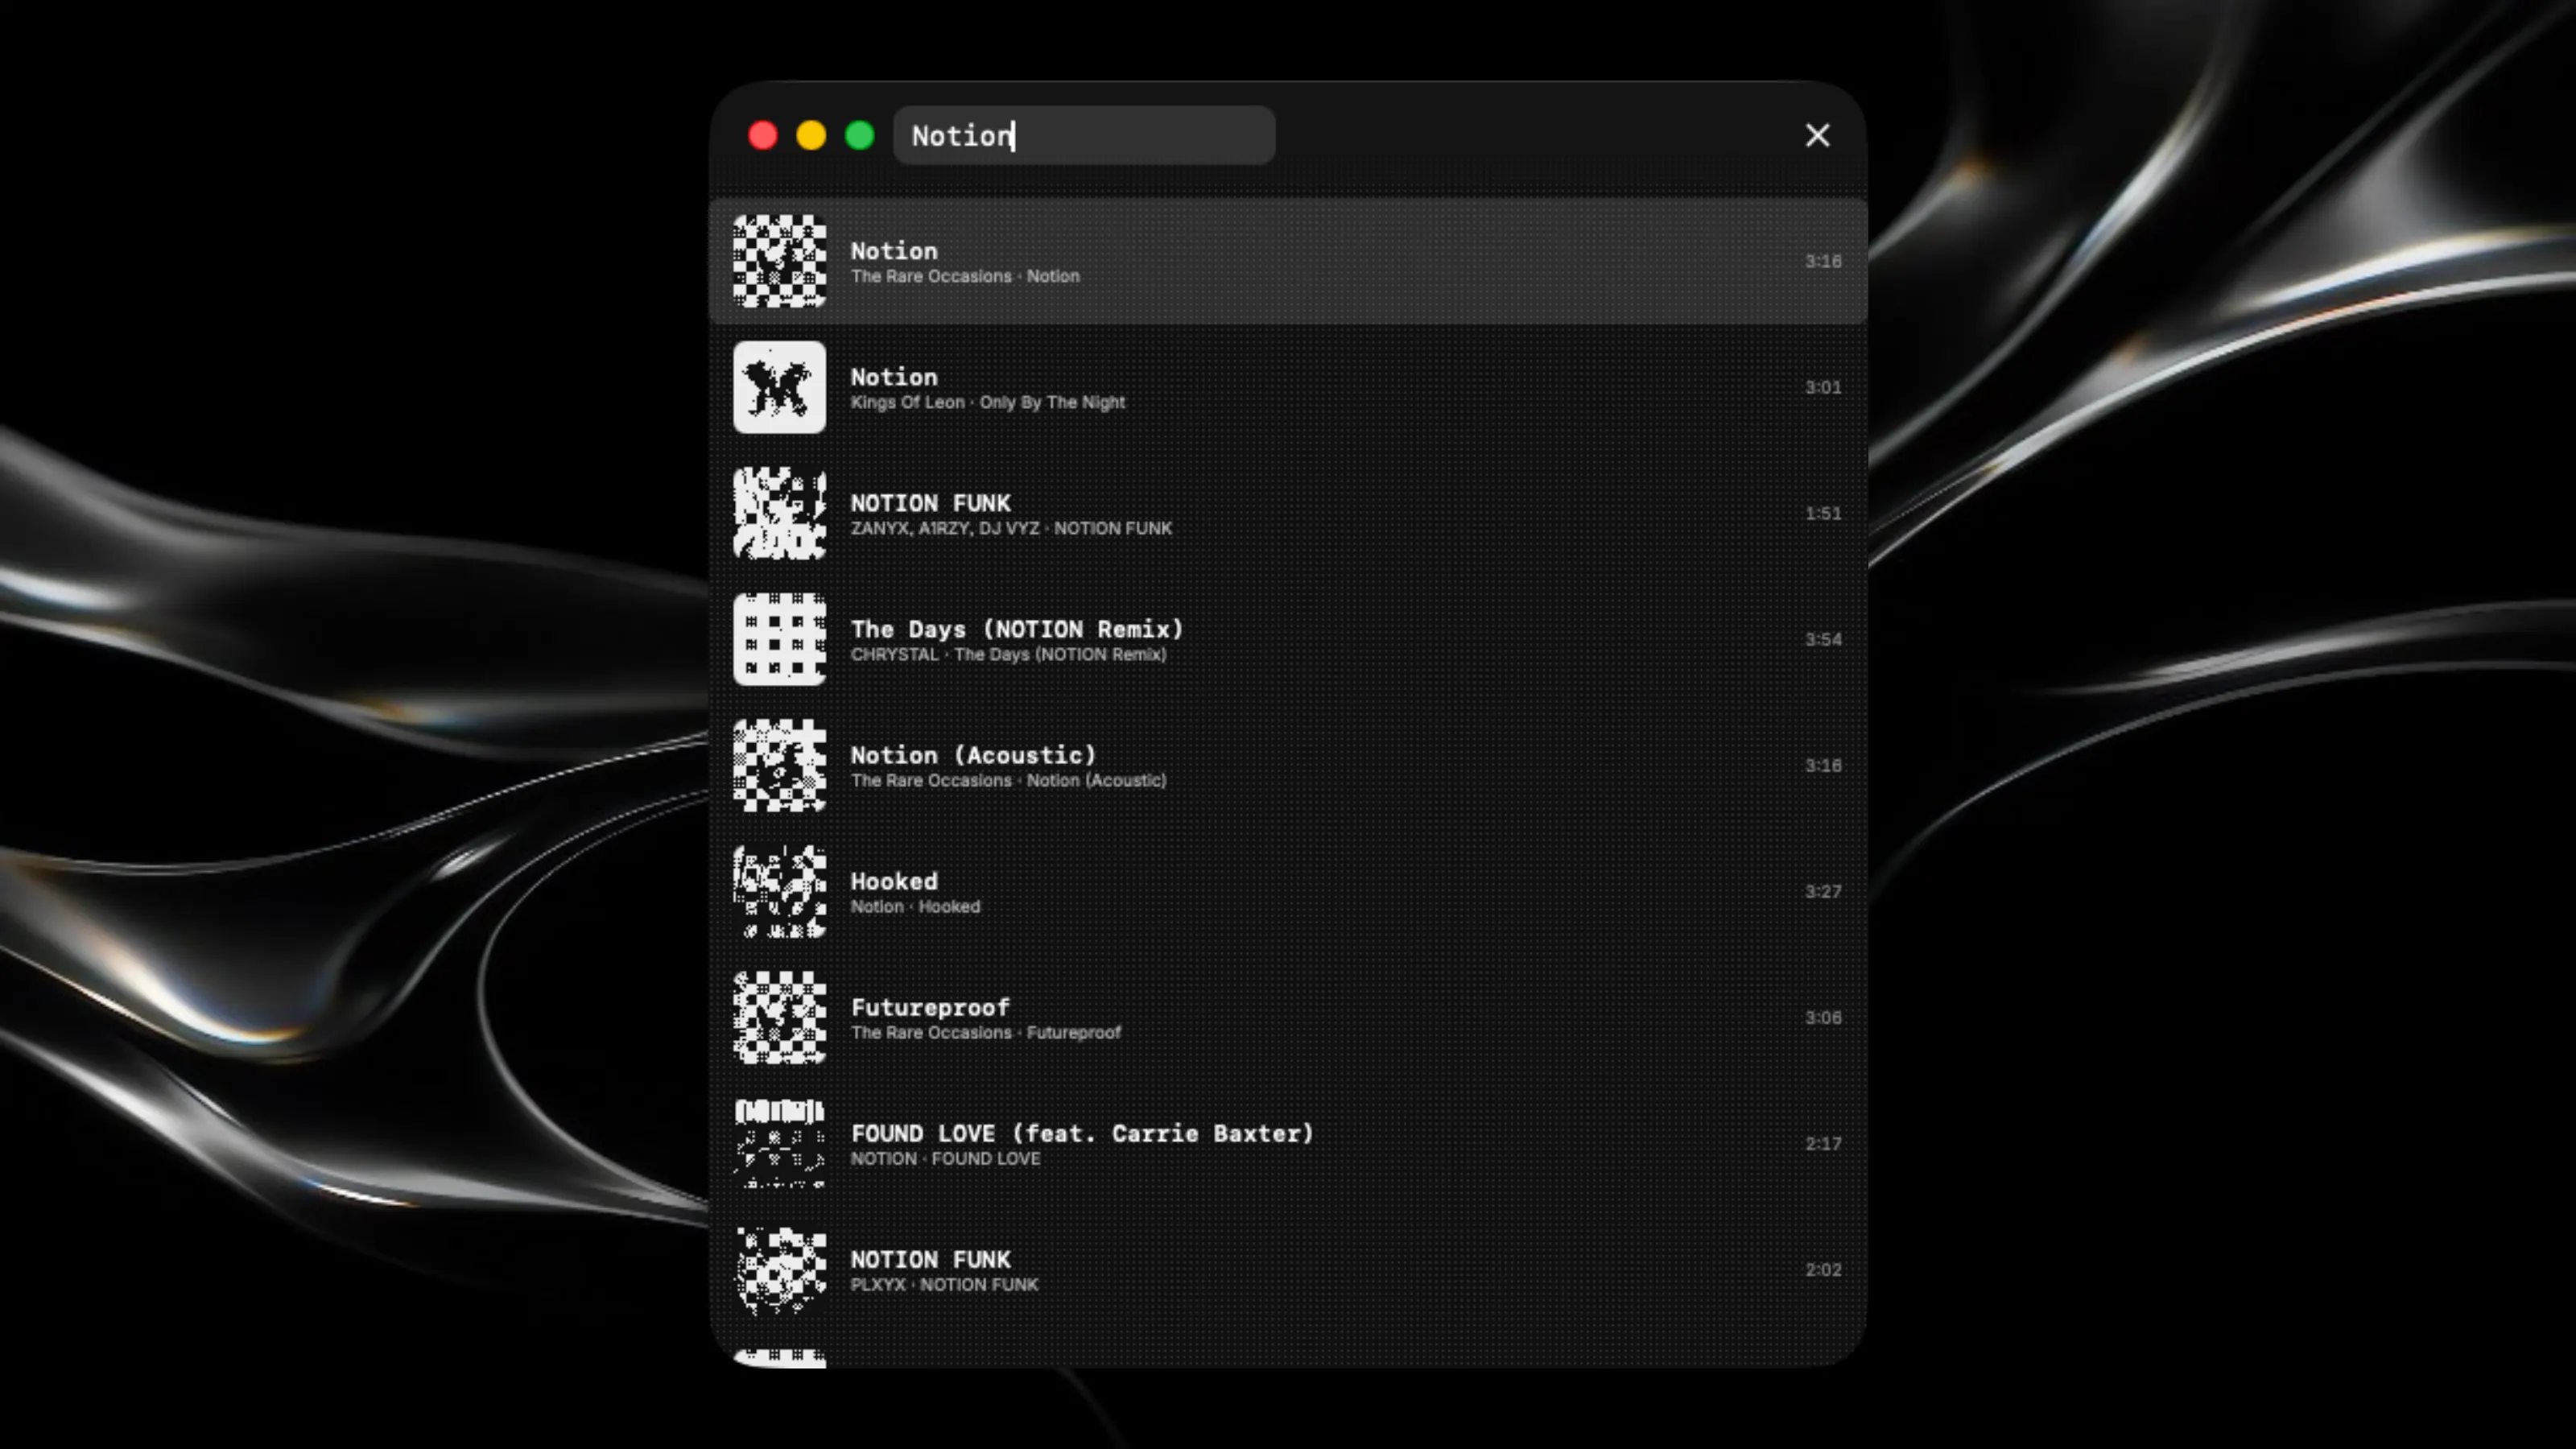
Task: Maximize window using green button
Action: tap(860, 135)
